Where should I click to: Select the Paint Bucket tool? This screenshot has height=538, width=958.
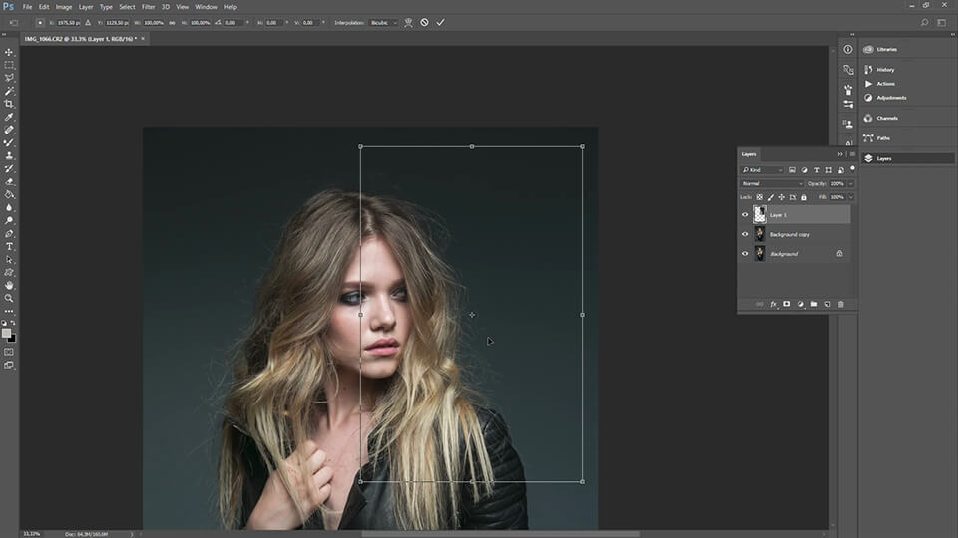click(x=9, y=194)
